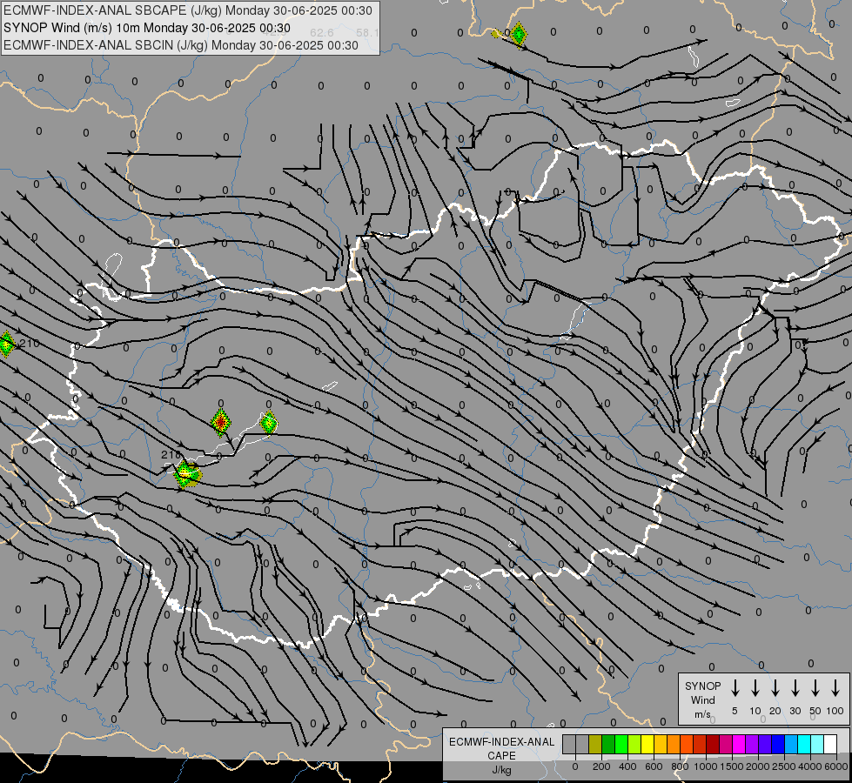
Task: Click the 'SYNOP' label in the wind legend
Action: tap(702, 686)
